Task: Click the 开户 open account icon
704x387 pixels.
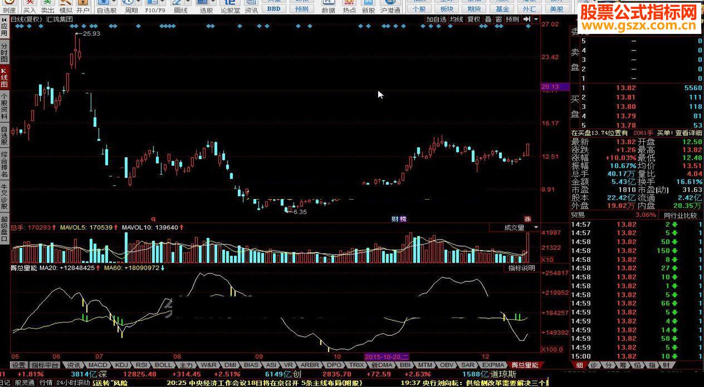Action: [83, 7]
